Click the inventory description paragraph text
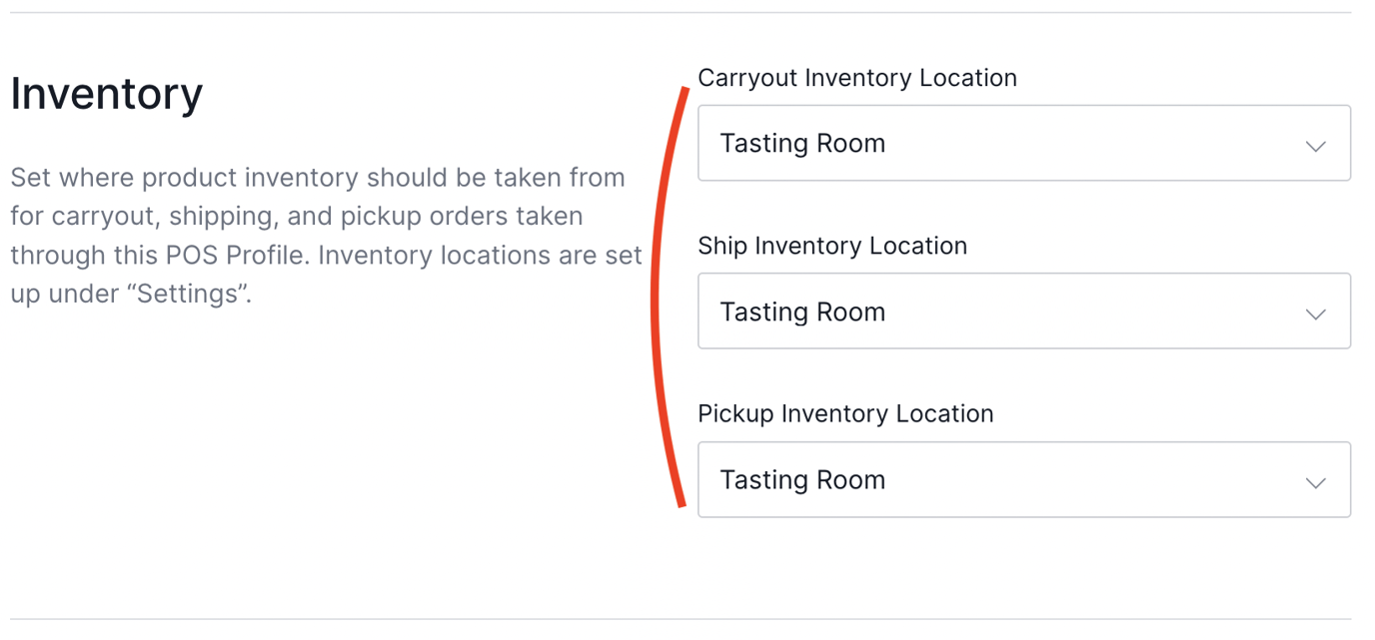Image resolution: width=1375 pixels, height=640 pixels. point(320,235)
